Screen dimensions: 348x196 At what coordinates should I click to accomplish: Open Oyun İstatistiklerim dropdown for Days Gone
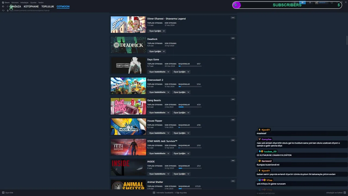[159, 72]
